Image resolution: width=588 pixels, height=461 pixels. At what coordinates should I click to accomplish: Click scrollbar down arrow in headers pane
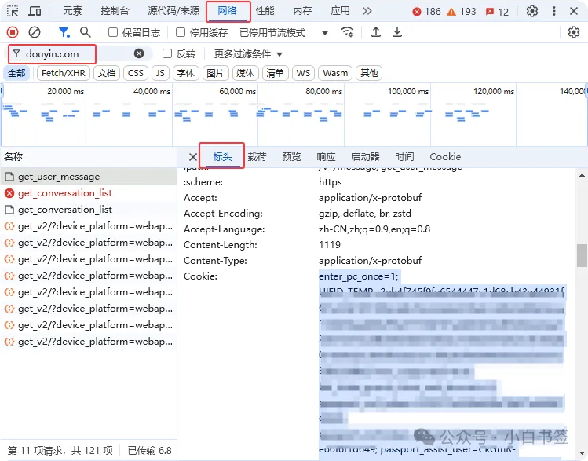point(582,452)
